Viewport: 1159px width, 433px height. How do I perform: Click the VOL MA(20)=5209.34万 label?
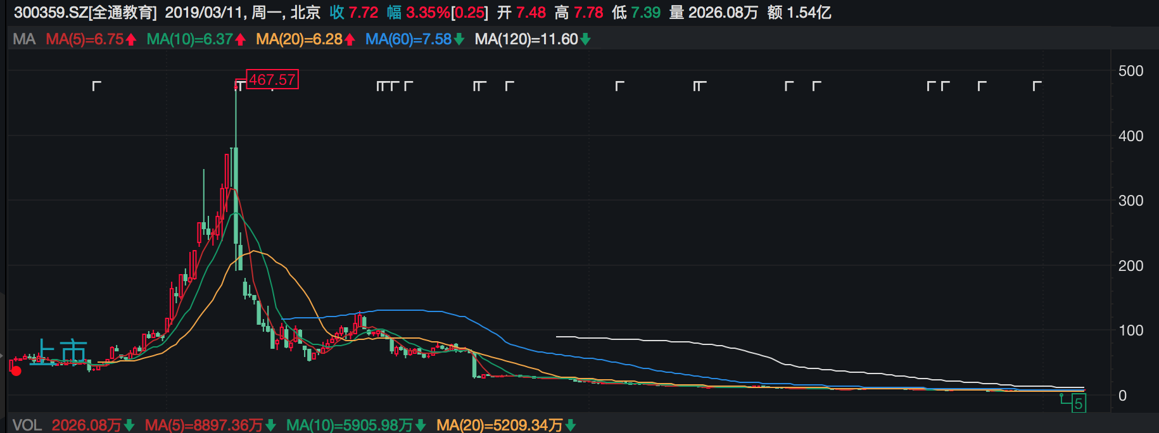pos(499,425)
